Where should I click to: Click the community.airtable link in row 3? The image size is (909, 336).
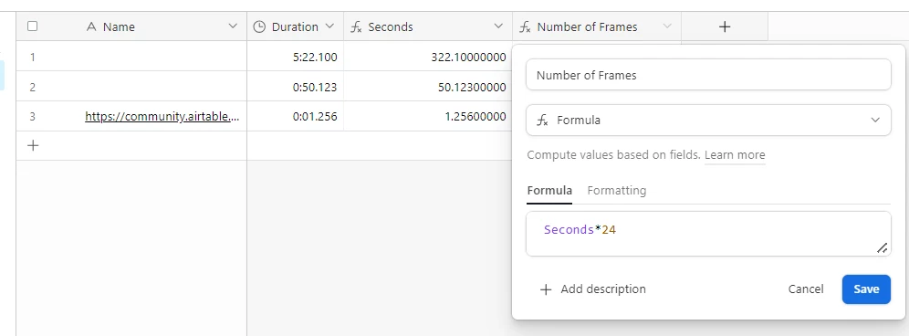pos(162,116)
